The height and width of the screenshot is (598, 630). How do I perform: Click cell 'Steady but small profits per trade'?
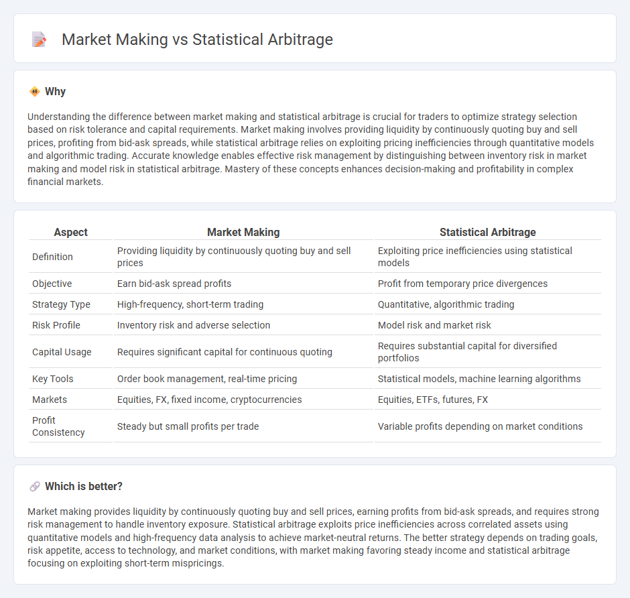pyautogui.click(x=243, y=426)
